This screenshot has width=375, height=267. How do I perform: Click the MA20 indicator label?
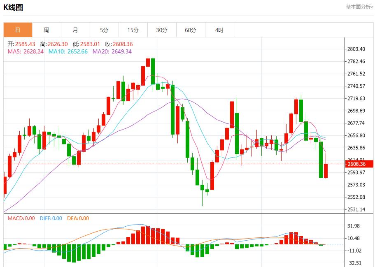112,51
